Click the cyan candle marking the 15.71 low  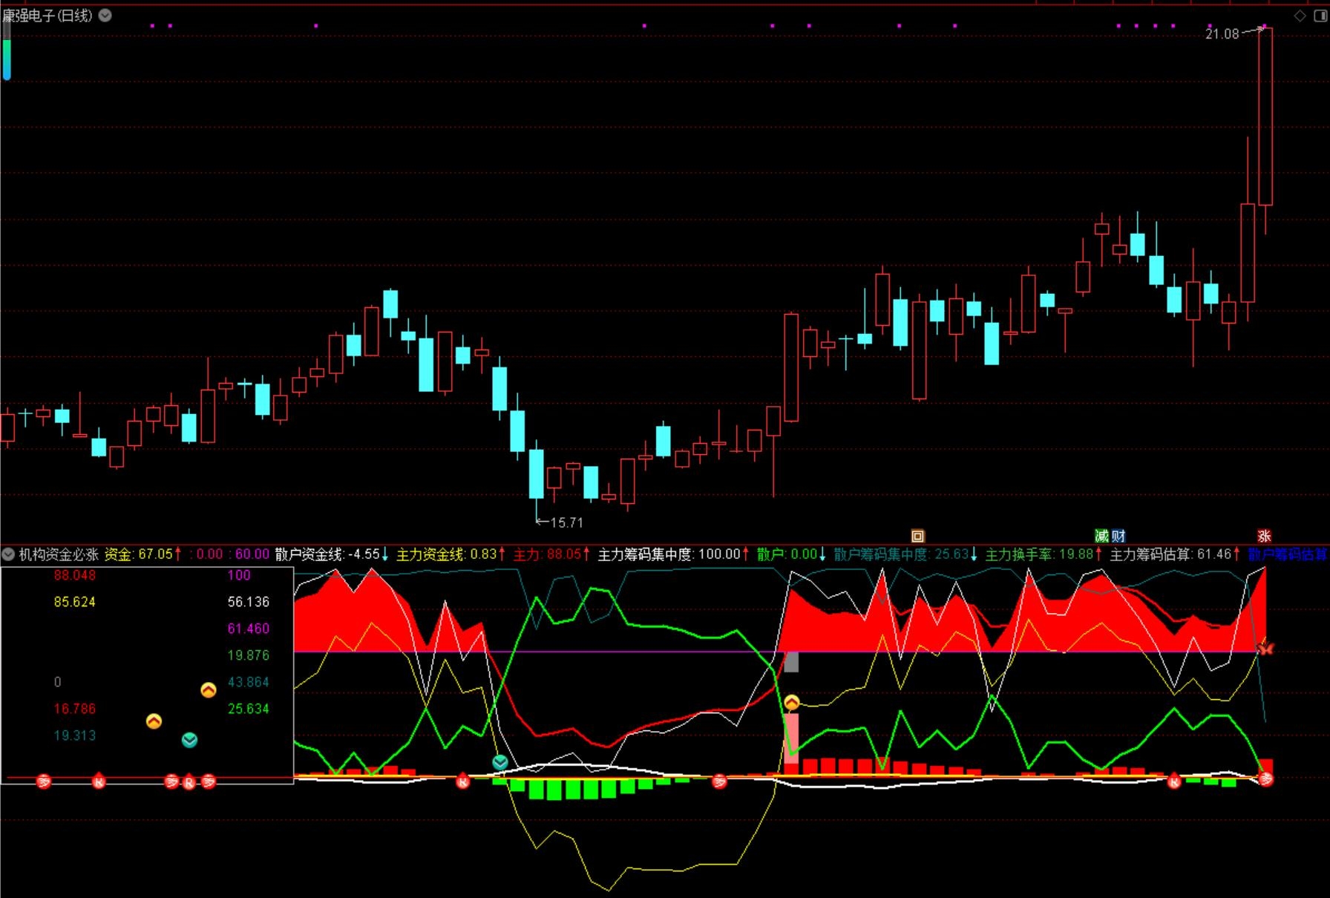(x=536, y=473)
